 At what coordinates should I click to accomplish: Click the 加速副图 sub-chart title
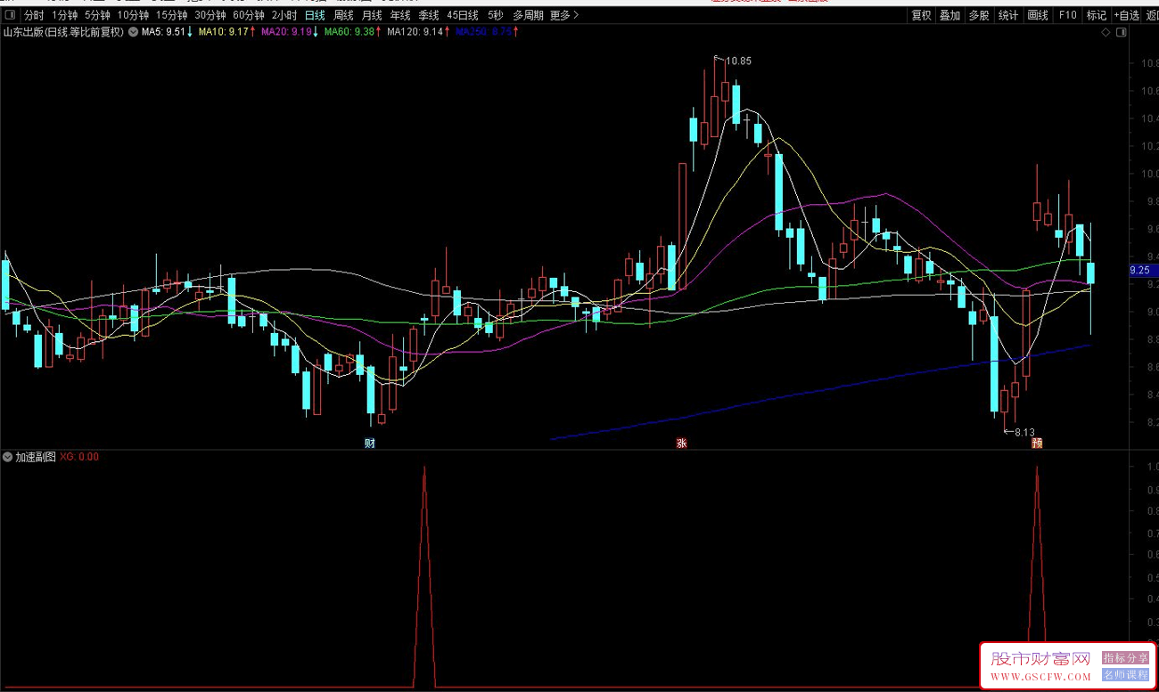tap(36, 457)
